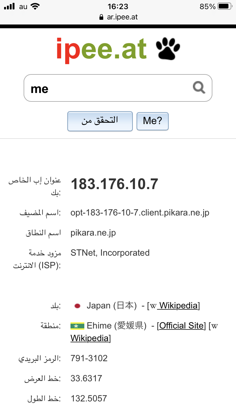Tap the battery icon in status bar
Screen dimensions: 236x419
(x=224, y=6)
